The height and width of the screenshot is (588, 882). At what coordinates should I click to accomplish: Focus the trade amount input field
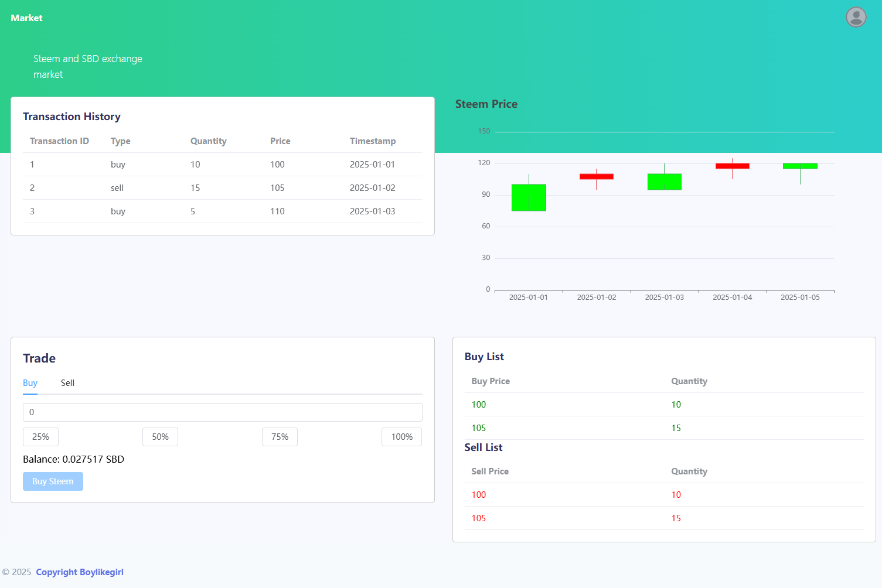[x=223, y=412]
